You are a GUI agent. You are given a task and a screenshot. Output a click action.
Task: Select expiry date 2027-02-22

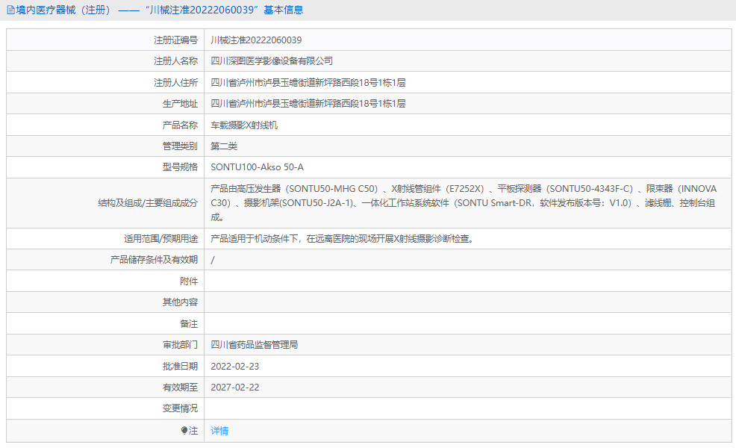(234, 388)
